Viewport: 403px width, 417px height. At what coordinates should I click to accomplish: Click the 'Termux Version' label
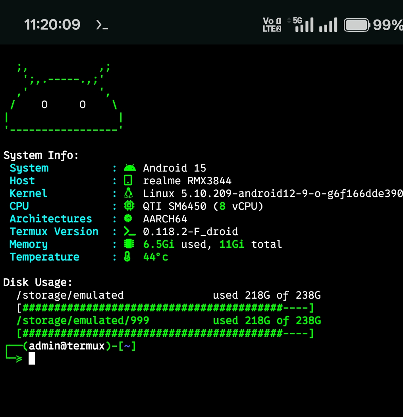coord(54,232)
